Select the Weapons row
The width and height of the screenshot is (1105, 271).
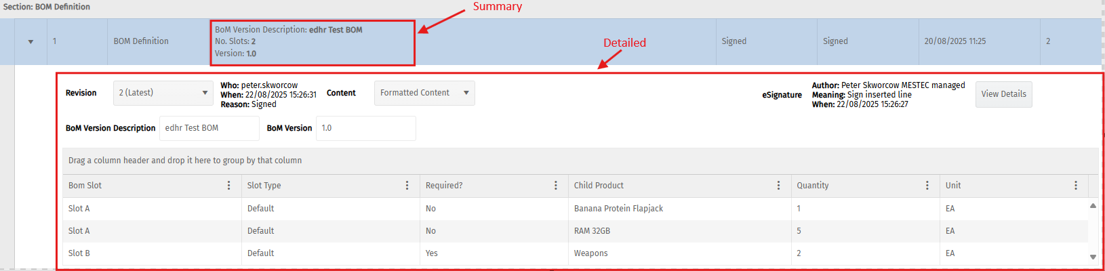(576, 253)
